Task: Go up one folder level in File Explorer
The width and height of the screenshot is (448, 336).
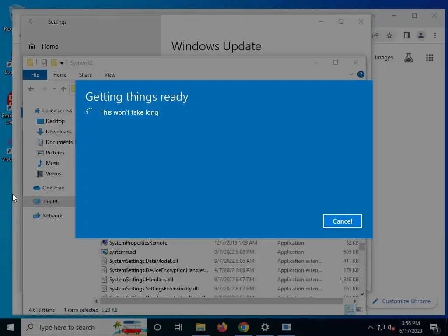Action: click(63, 89)
